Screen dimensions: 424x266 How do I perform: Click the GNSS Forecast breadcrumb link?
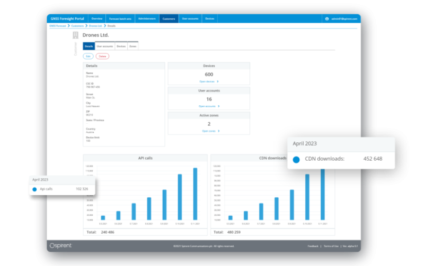coord(58,26)
